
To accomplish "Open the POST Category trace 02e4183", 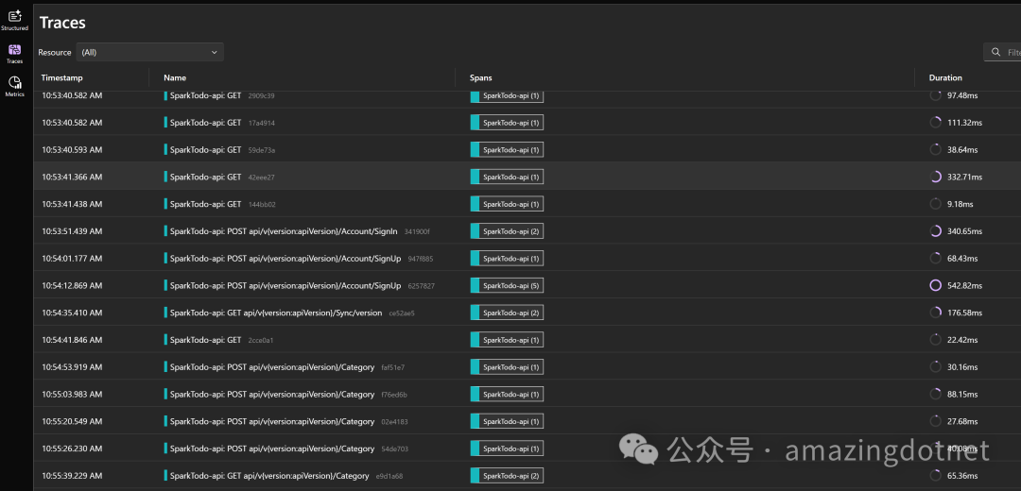I will pos(286,421).
